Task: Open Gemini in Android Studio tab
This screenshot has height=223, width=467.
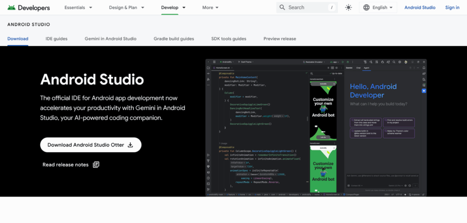Action: 110,39
